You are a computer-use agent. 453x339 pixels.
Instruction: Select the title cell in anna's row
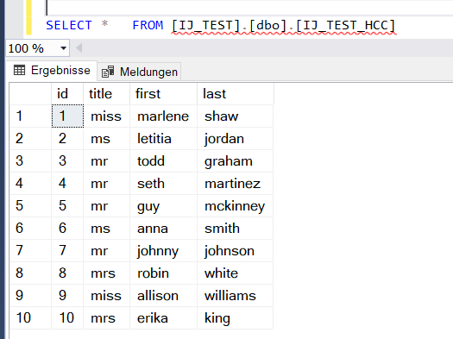coord(107,228)
